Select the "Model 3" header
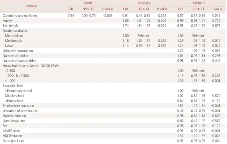The height and width of the screenshot is (144, 227). click(199, 3)
